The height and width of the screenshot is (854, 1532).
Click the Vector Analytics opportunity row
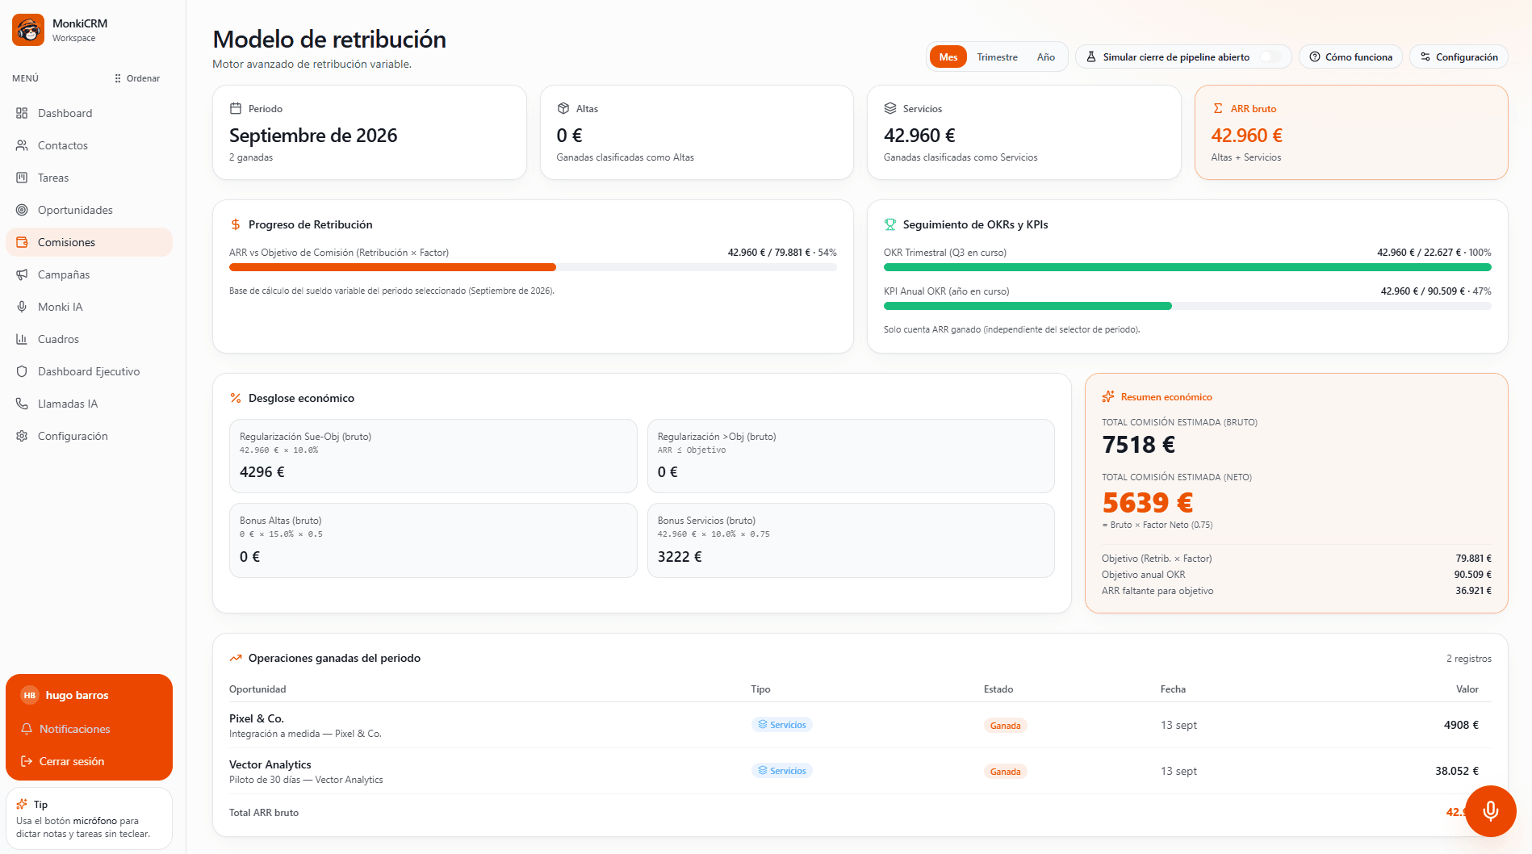pyautogui.click(x=860, y=771)
